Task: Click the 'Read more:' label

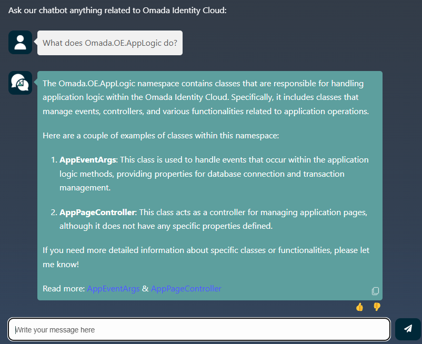Action: [64, 289]
